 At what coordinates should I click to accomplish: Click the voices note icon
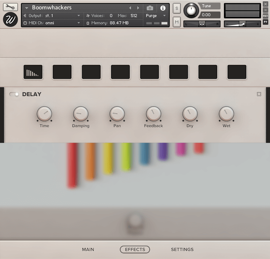click(88, 16)
